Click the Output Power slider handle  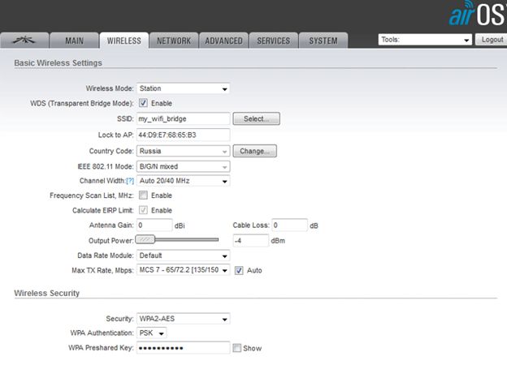[x=145, y=239]
